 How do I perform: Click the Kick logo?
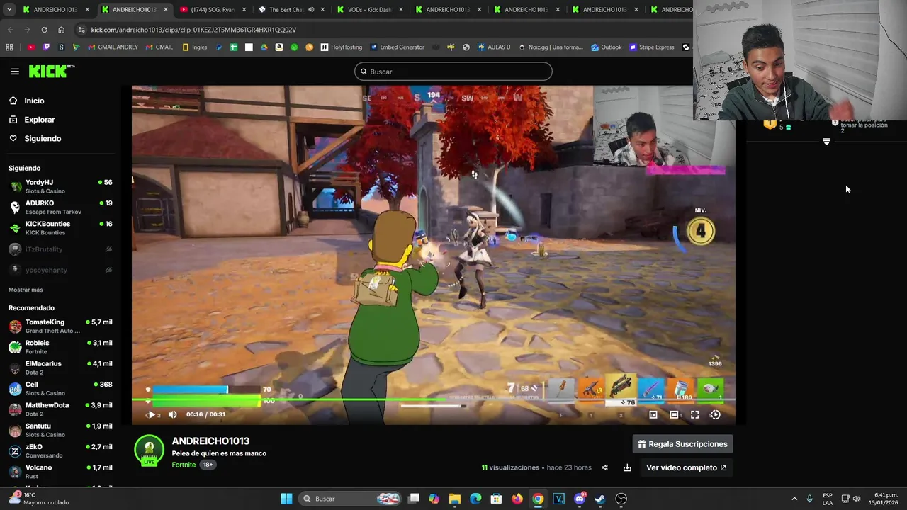[51, 72]
